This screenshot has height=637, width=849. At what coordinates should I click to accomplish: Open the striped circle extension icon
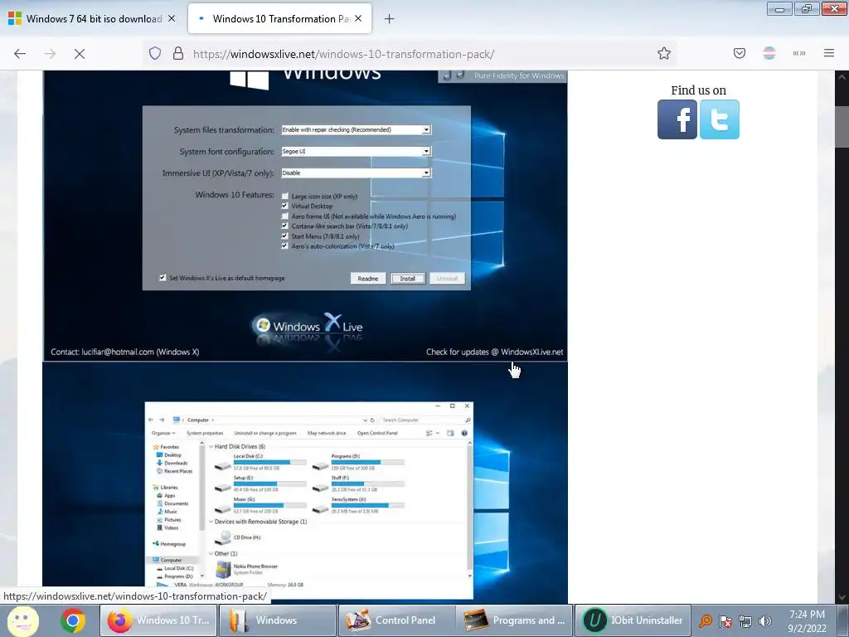pyautogui.click(x=769, y=53)
